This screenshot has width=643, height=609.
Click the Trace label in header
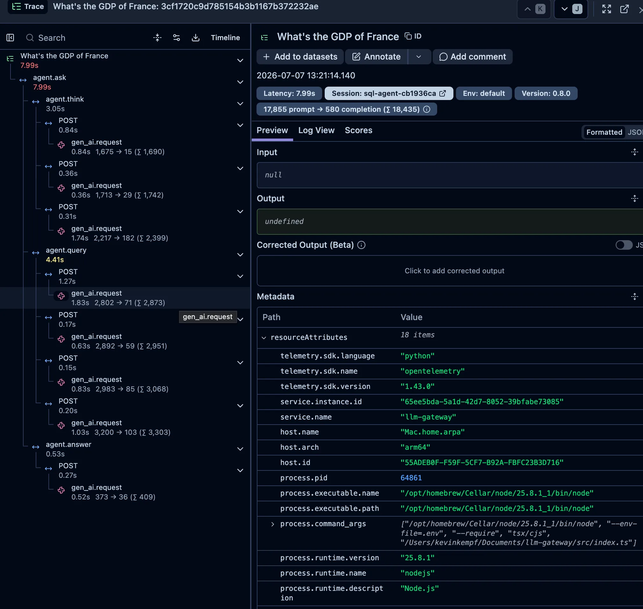[28, 6]
